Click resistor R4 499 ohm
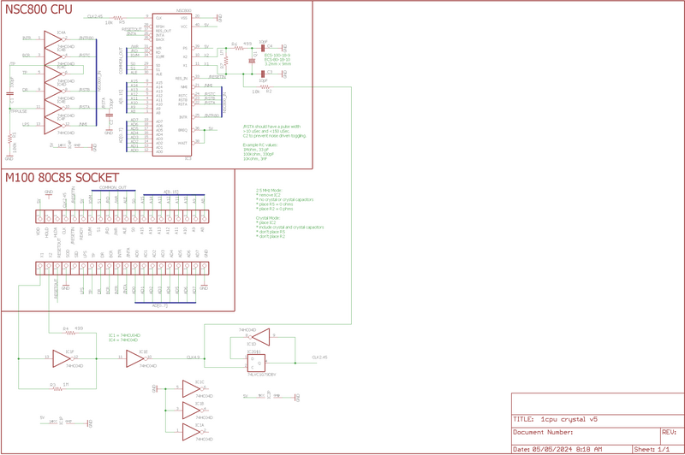685x455 pixels. pyautogui.click(x=70, y=333)
